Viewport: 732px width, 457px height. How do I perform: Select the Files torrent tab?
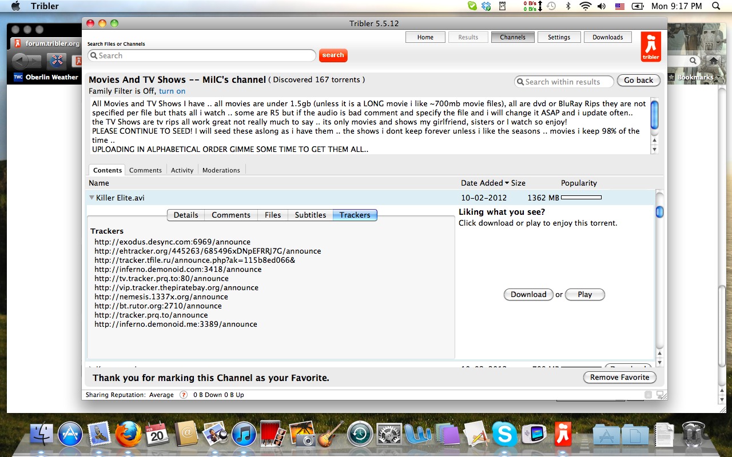pyautogui.click(x=273, y=215)
